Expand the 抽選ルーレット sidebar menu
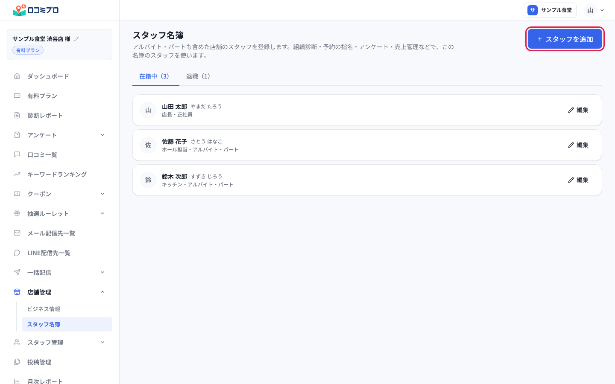This screenshot has width=615, height=384. [x=59, y=214]
